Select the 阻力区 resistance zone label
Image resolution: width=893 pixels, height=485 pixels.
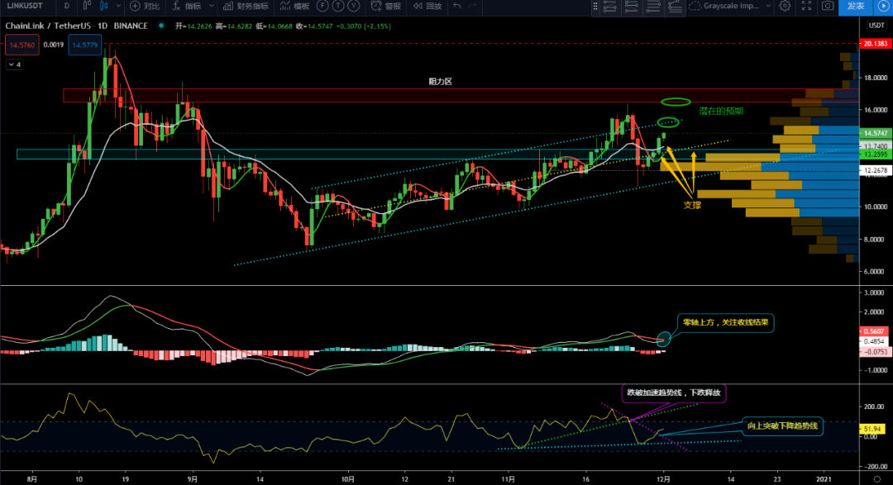click(440, 82)
